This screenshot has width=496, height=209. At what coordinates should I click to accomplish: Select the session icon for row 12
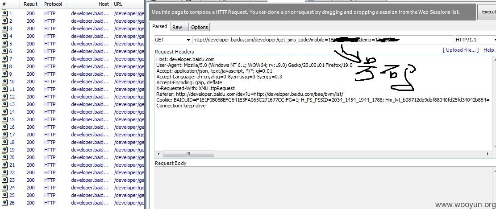pos(5,97)
